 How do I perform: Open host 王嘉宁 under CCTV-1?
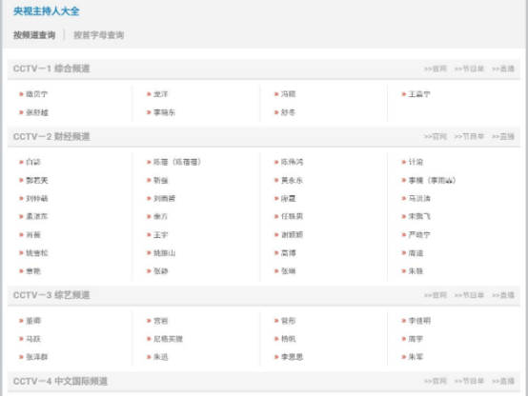[419, 94]
